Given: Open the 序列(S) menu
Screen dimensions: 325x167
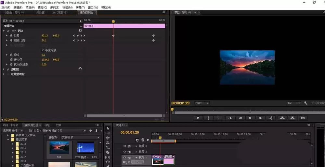Looking at the screenshot, I should (55, 7).
